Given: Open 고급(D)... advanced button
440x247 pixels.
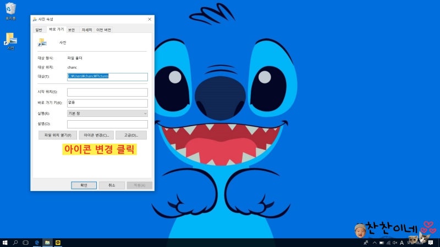Looking at the screenshot, I should (131, 135).
